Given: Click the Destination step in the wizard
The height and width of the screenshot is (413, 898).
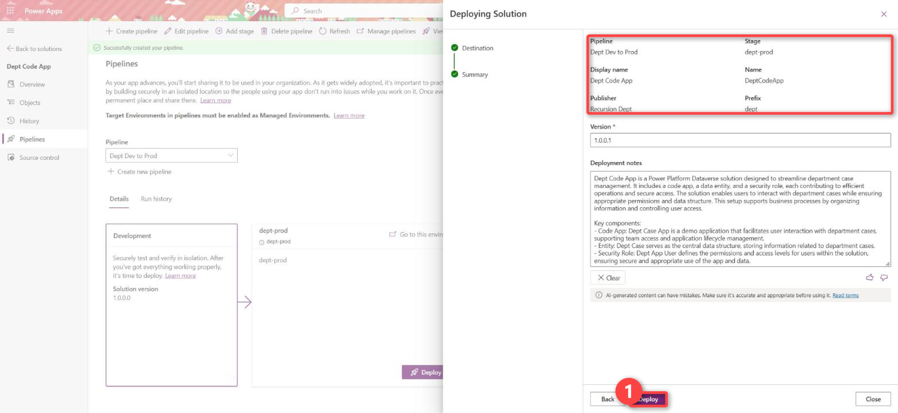Looking at the screenshot, I should click(478, 48).
